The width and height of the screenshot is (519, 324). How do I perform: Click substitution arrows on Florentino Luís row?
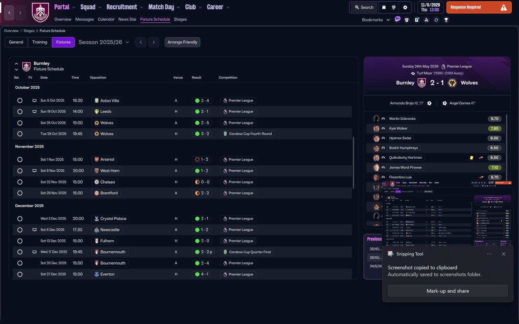coord(482,177)
